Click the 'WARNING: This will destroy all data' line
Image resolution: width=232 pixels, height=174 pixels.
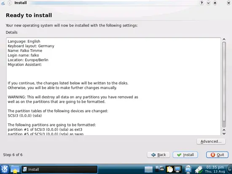(73, 97)
